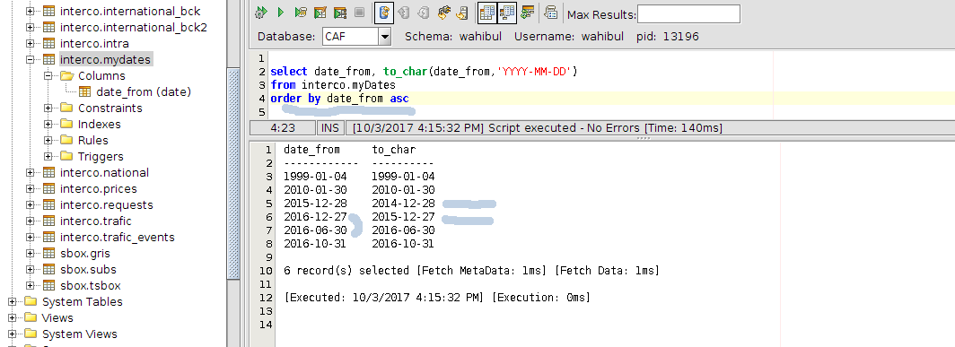
Task: Click the green Execute play icon
Action: pos(280,13)
